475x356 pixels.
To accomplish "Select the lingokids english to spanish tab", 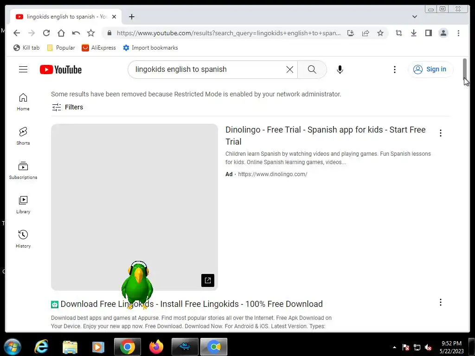I will point(66,17).
